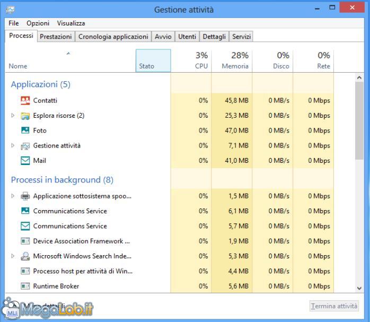370x322 pixels.
Task: Click Gestione attività memory value 7,1 MB
Action: coord(239,146)
